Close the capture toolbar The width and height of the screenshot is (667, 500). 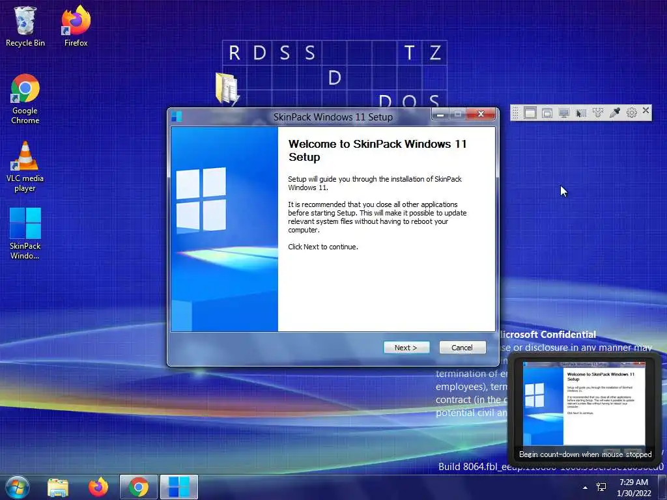(646, 111)
